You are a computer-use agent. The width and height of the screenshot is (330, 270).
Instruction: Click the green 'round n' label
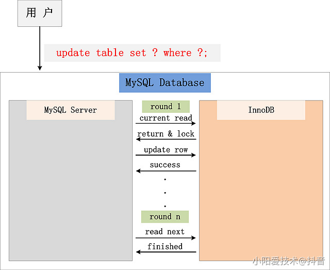pos(165,216)
